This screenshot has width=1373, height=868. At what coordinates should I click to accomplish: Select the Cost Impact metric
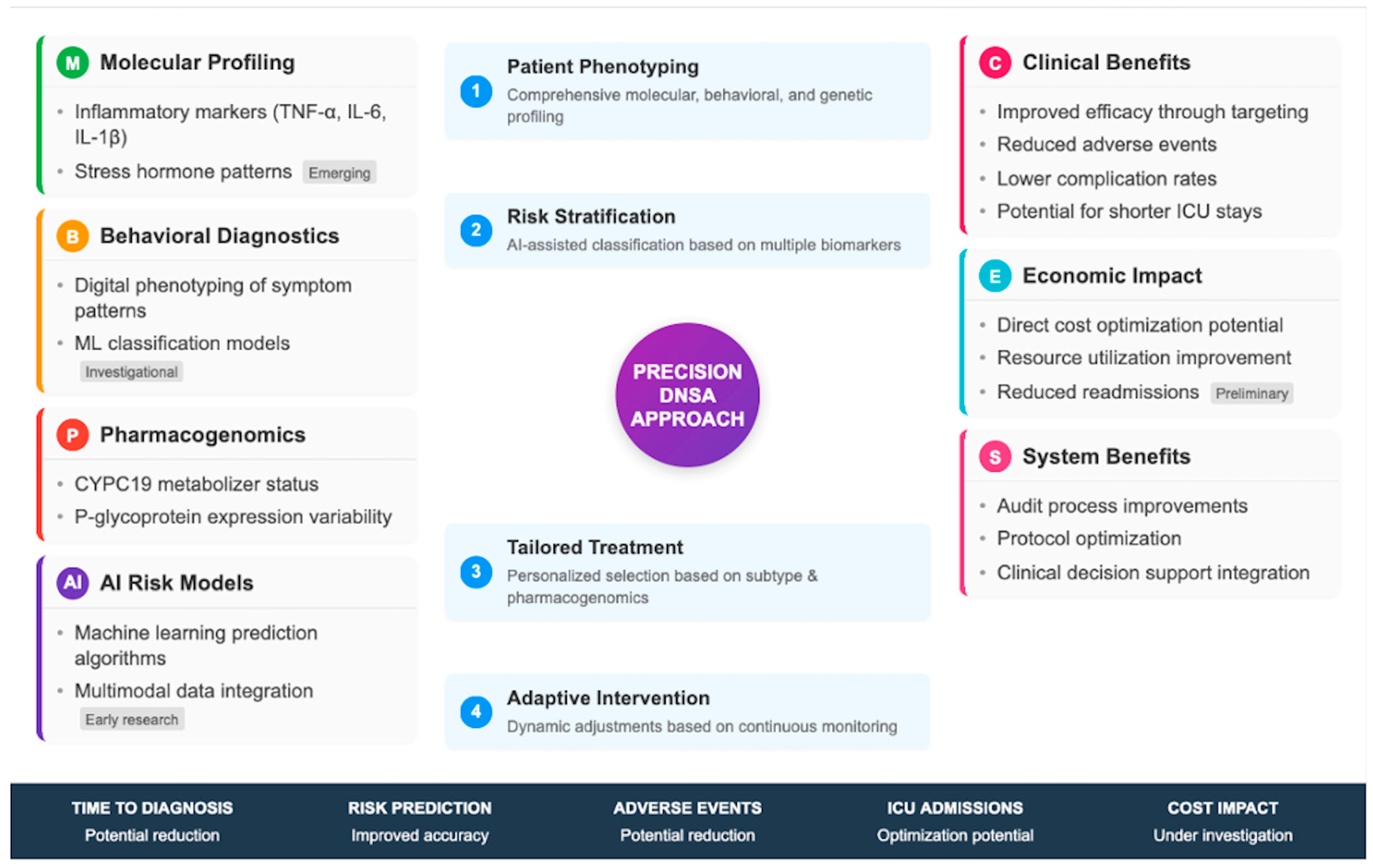point(1222,821)
